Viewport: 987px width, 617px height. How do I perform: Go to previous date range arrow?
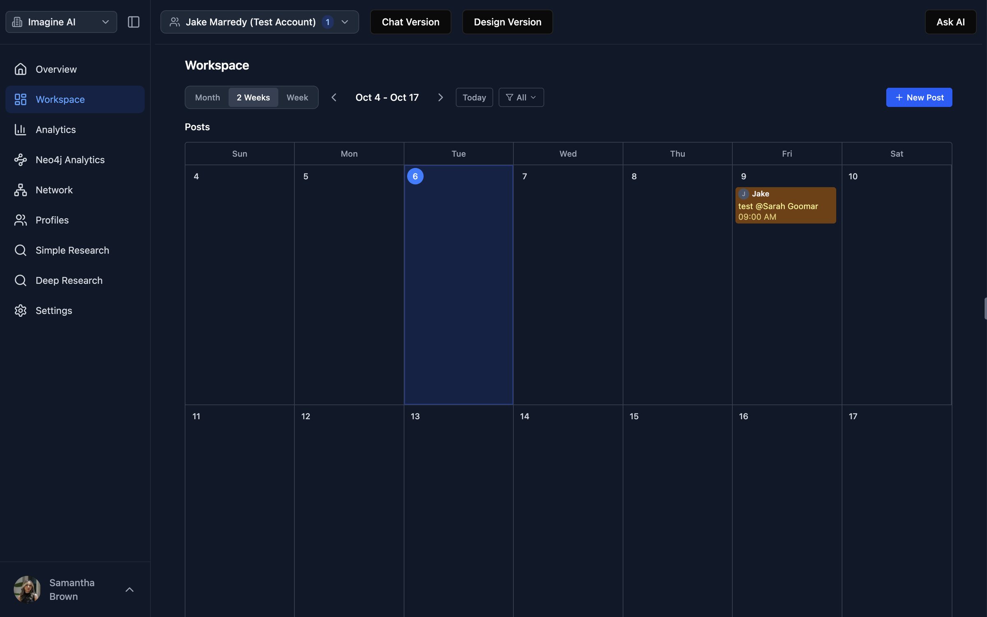coord(334,97)
